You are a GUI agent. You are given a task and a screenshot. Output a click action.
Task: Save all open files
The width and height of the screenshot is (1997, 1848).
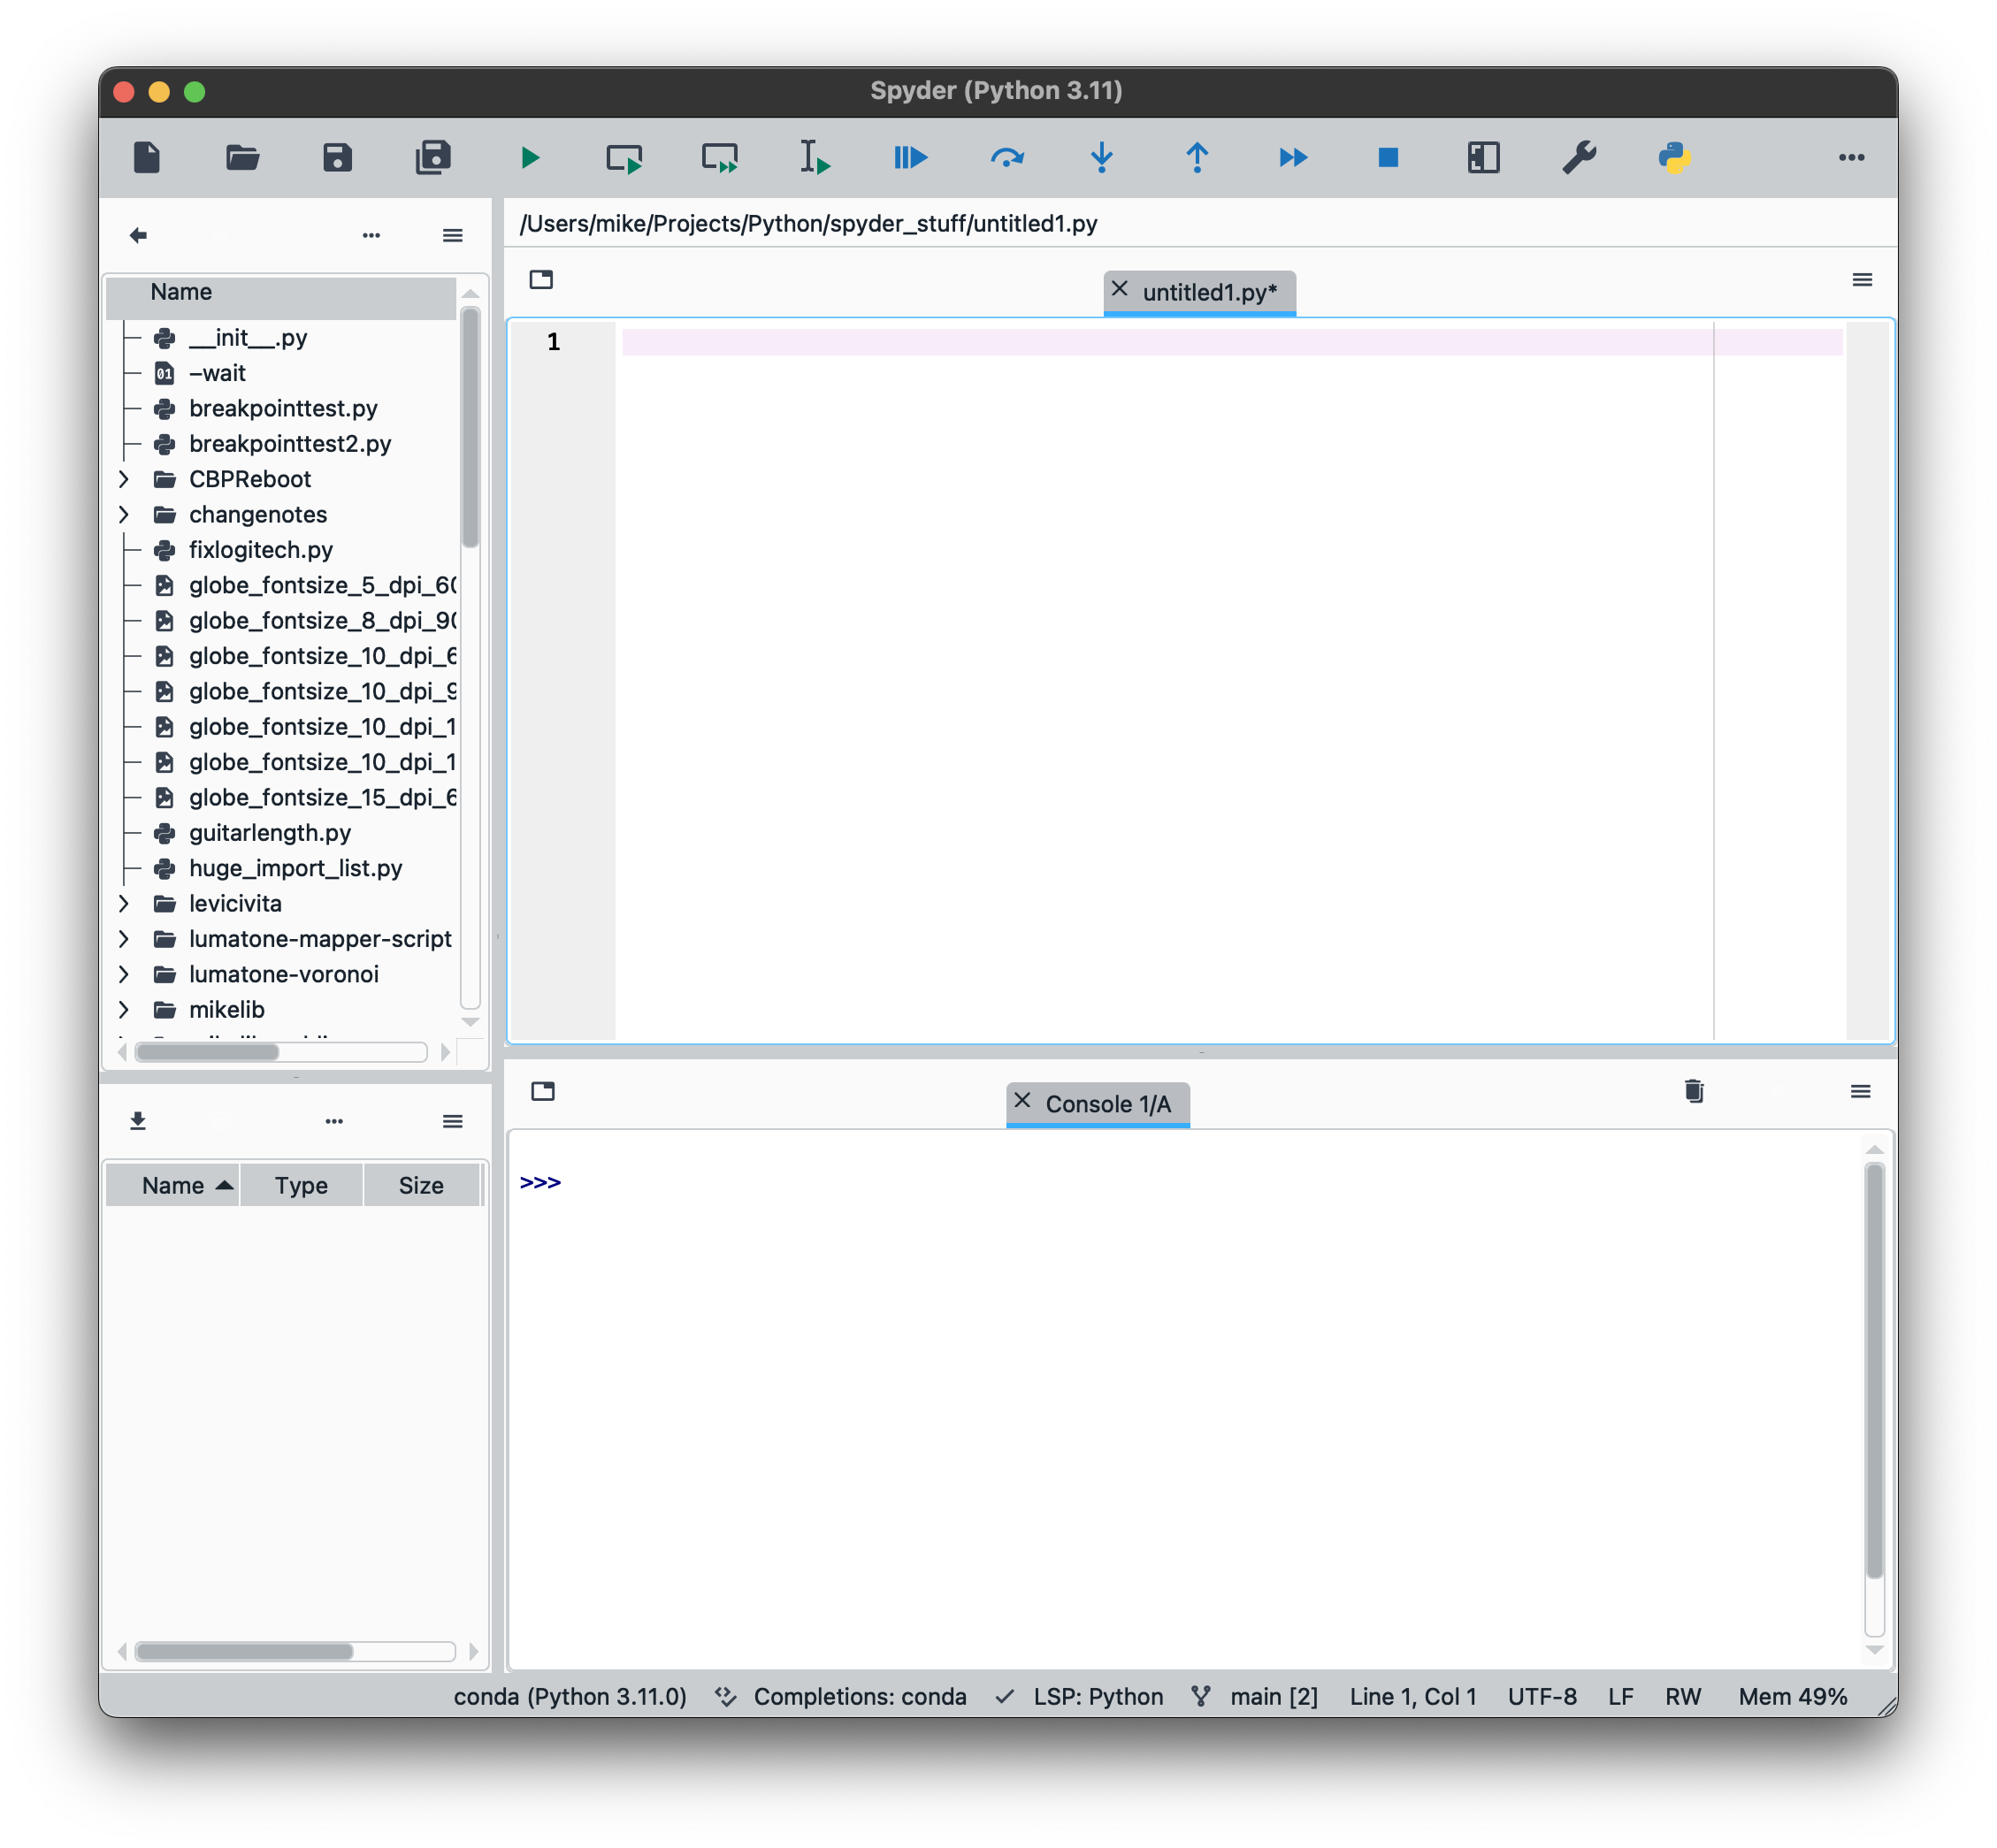433,157
